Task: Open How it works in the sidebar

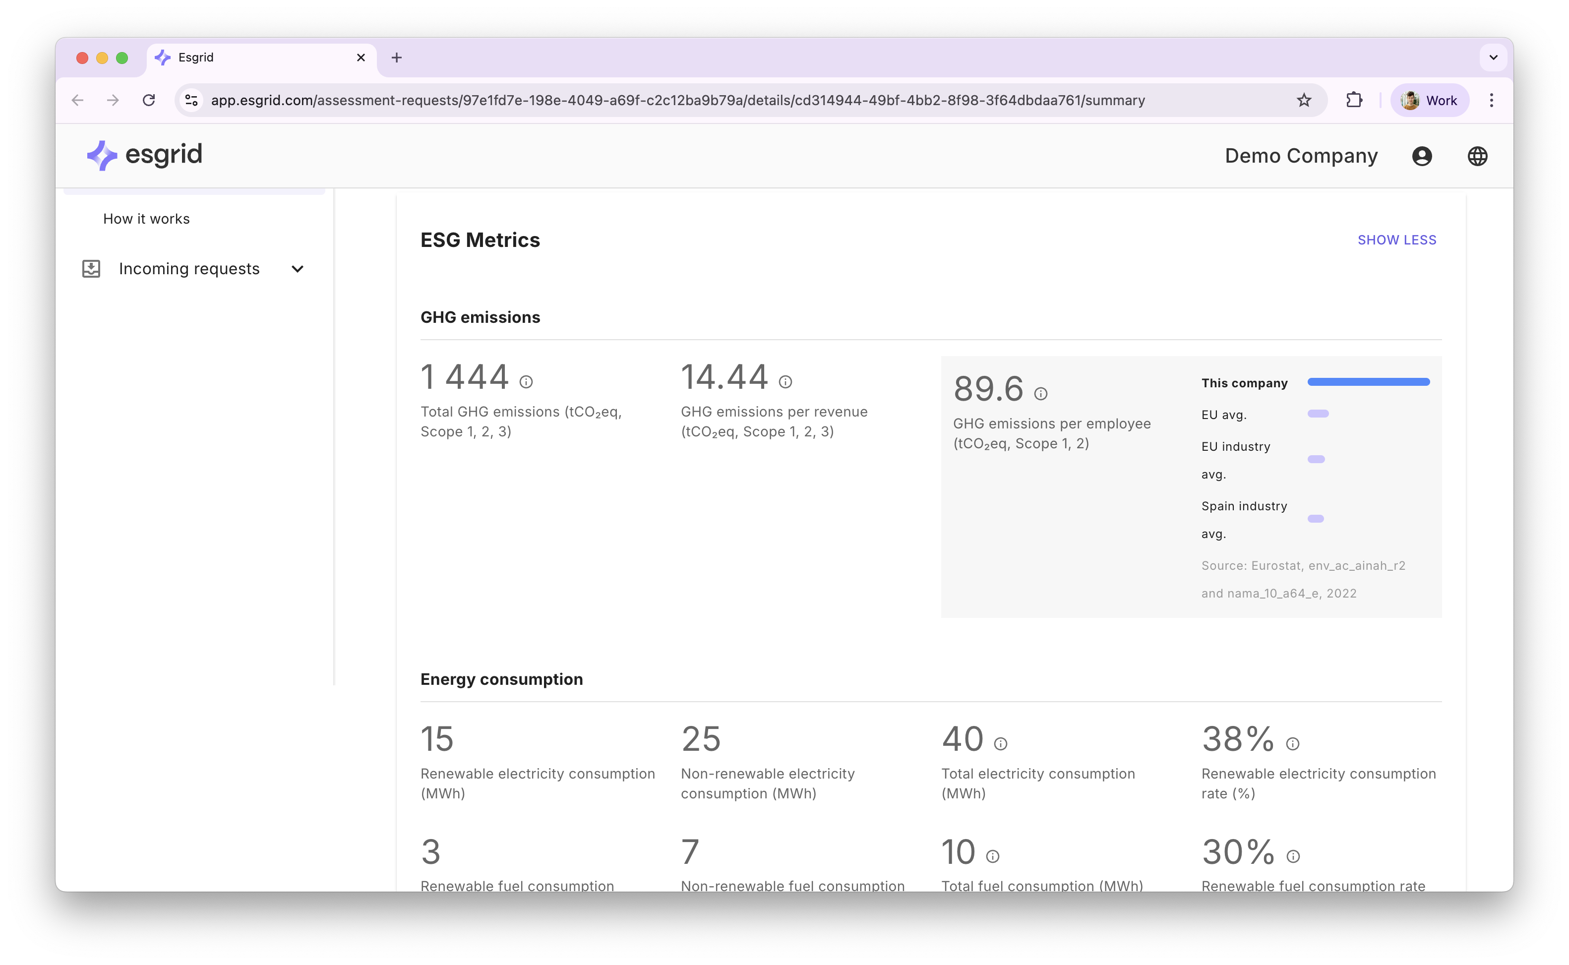Action: tap(146, 218)
